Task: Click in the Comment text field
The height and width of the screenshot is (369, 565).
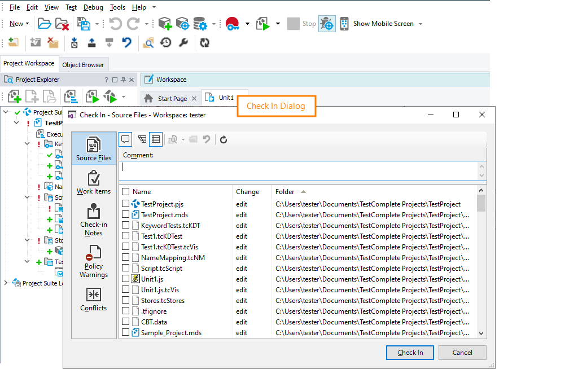Action: pyautogui.click(x=299, y=170)
